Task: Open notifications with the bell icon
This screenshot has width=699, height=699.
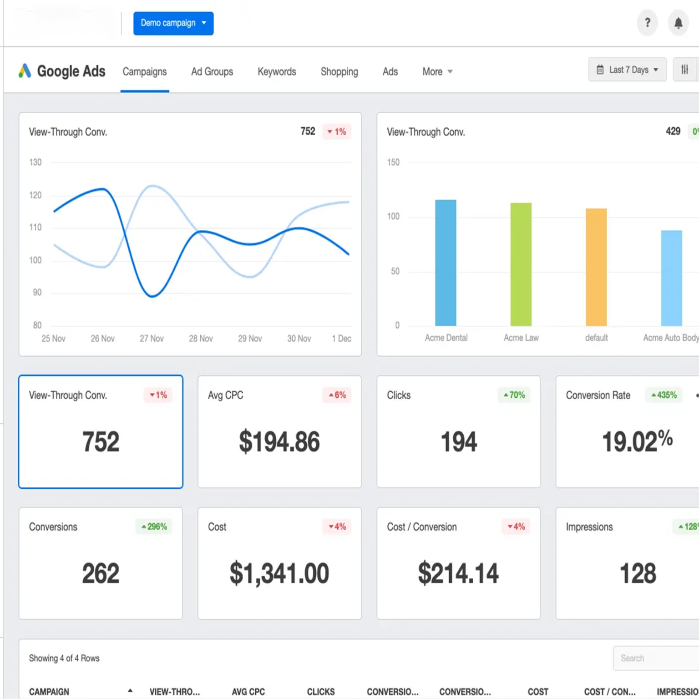Action: (x=678, y=23)
